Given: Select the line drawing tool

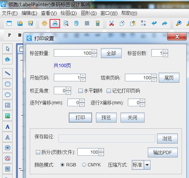Looking at the screenshot, I should (7, 73).
